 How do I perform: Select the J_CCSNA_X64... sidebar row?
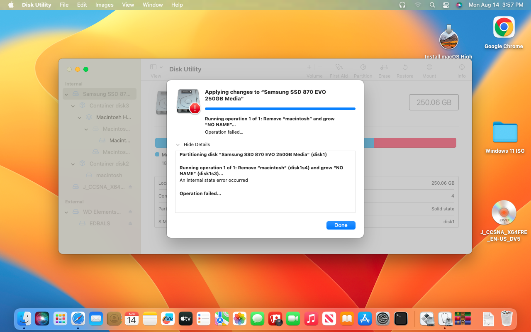[x=100, y=187]
